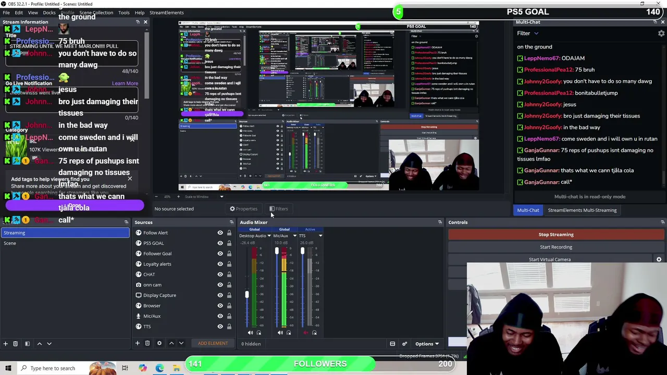Screen dimensions: 667x375
Task: Open source Properties button
Action: [243, 209]
